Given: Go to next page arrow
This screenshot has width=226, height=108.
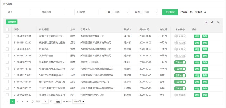Looking at the screenshot, I should click(x=33, y=102).
